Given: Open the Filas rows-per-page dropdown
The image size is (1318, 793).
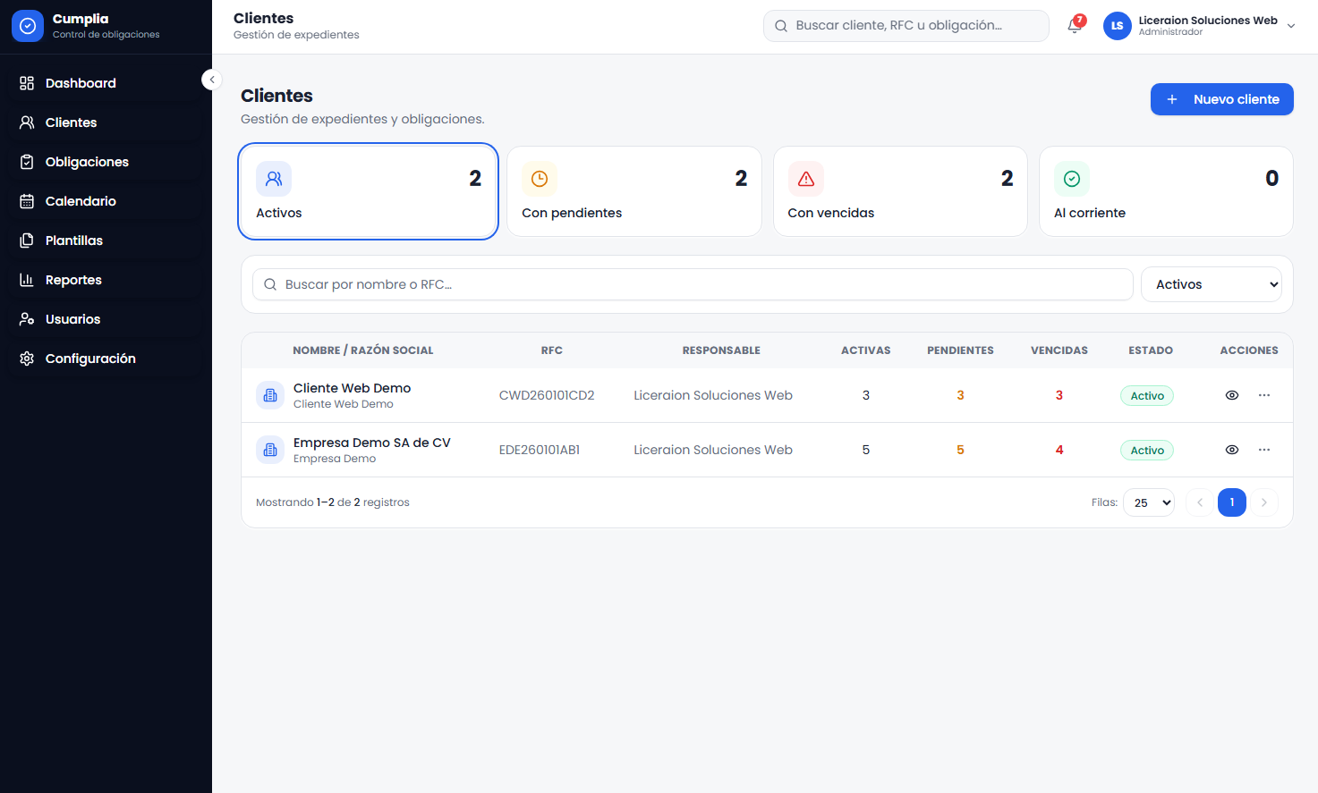Looking at the screenshot, I should pyautogui.click(x=1149, y=502).
